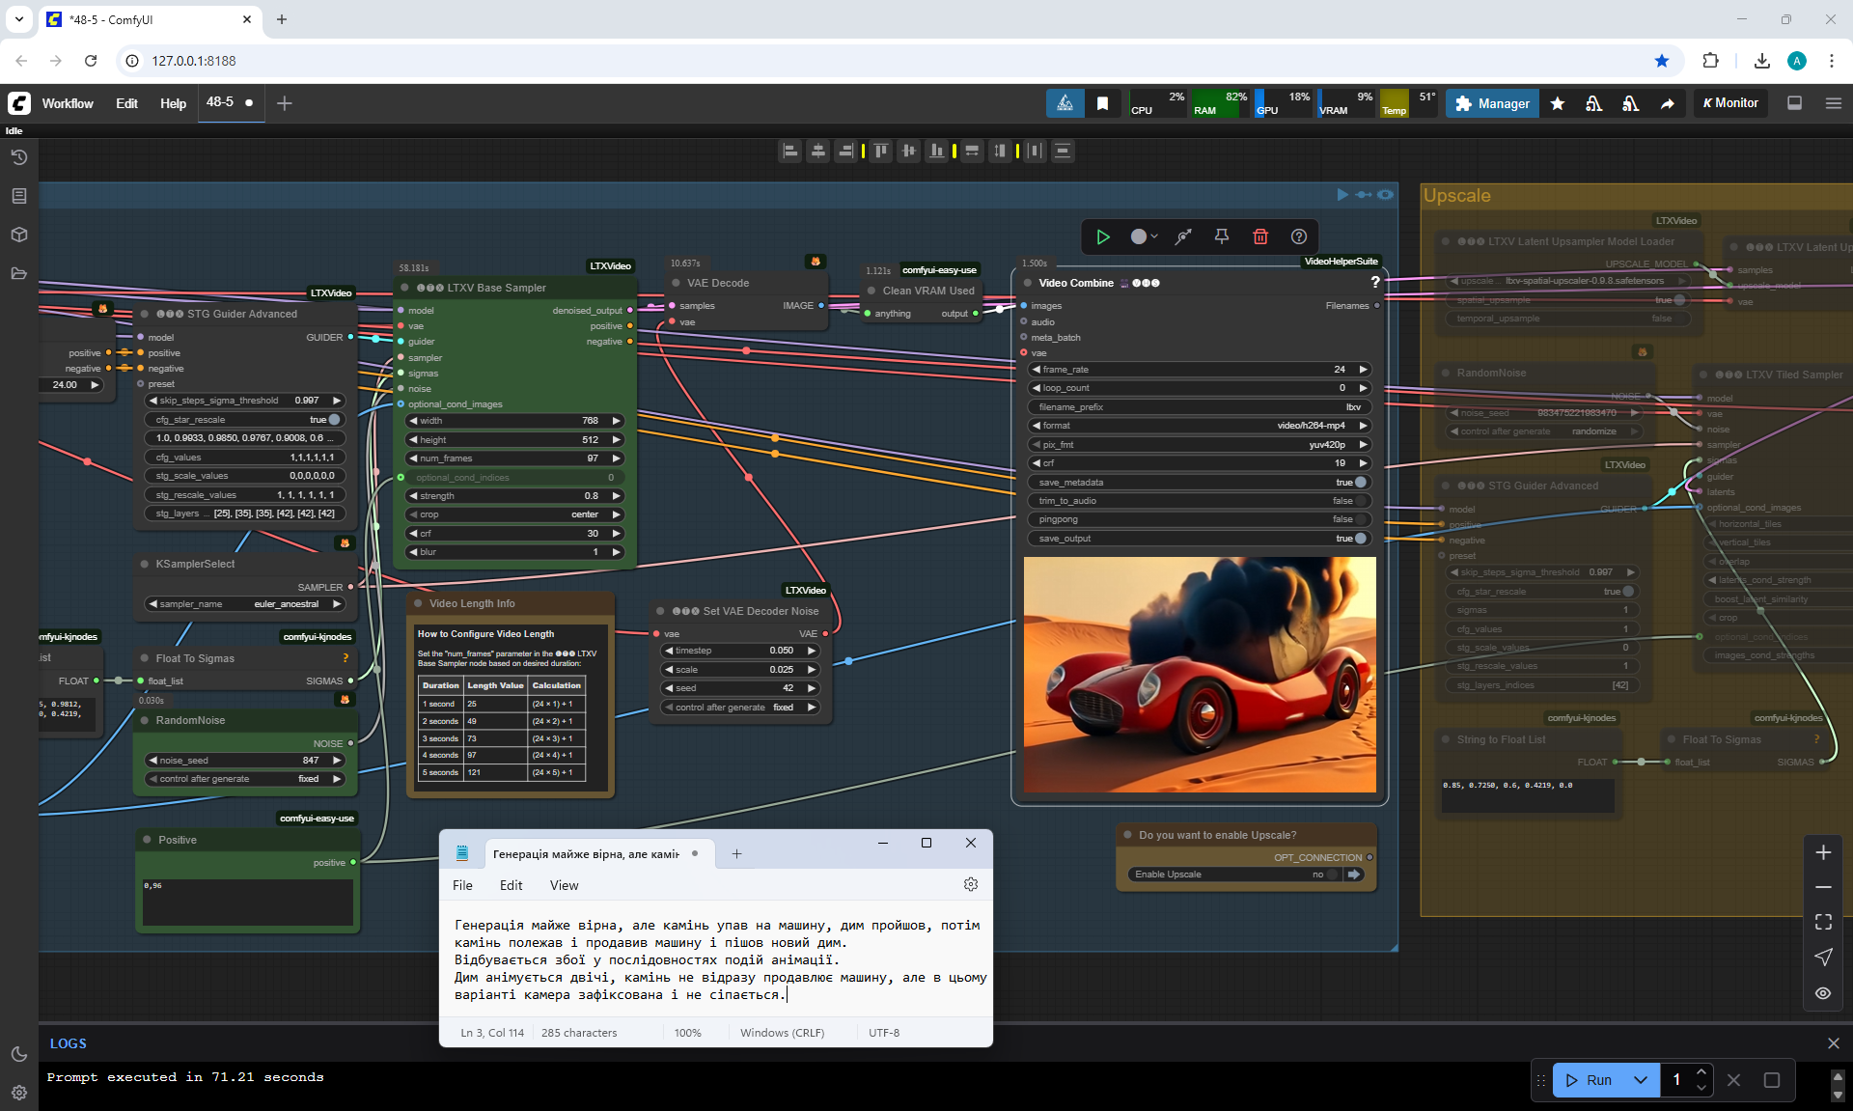This screenshot has height=1111, width=1853.
Task: Click the red car video preview thumbnail
Action: point(1200,675)
